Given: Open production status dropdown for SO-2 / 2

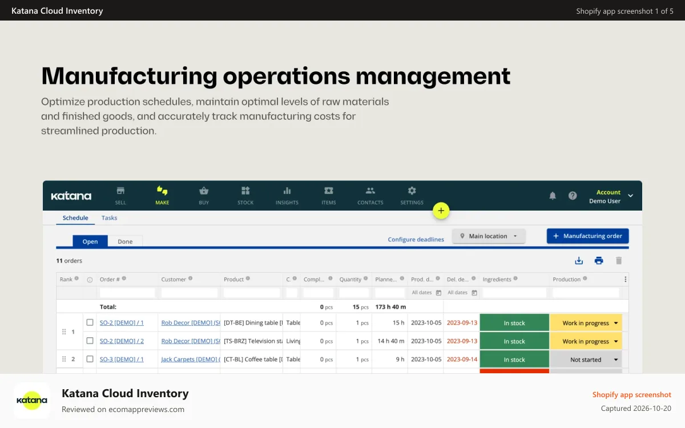Looking at the screenshot, I should pos(586,341).
